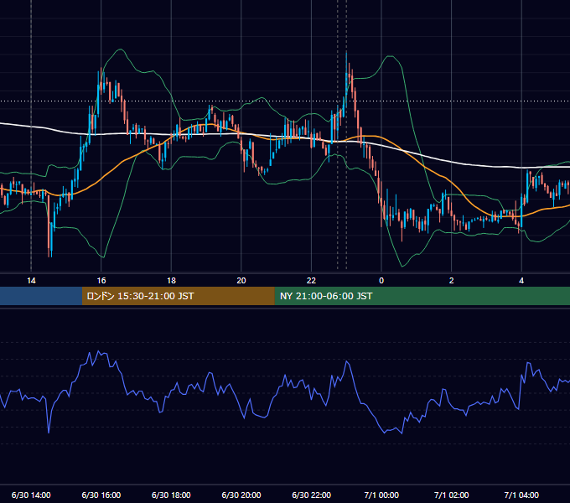The width and height of the screenshot is (570, 503).
Task: Click the 6/30 16:00 date label
Action: pyautogui.click(x=101, y=495)
